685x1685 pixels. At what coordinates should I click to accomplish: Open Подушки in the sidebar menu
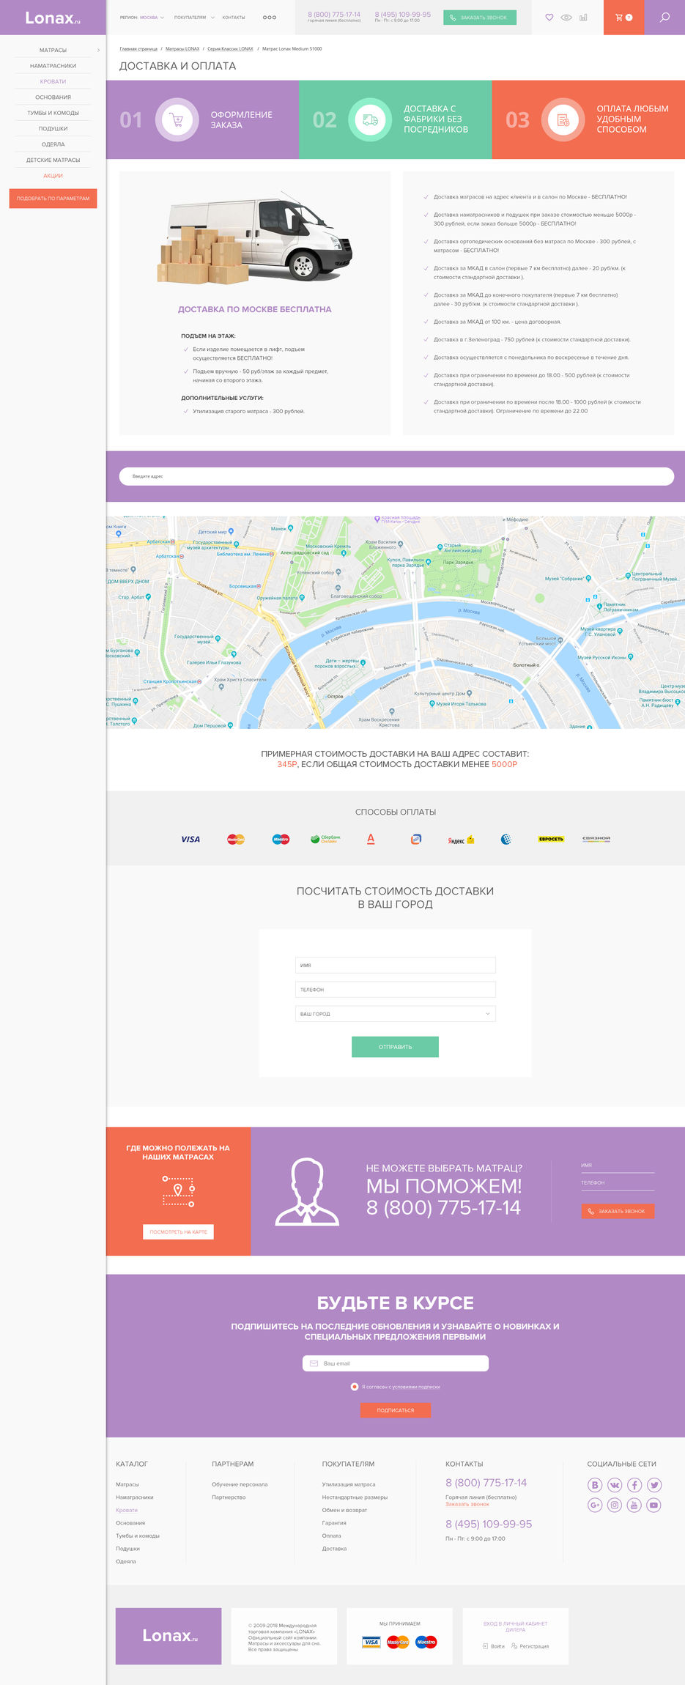click(53, 129)
